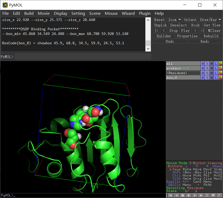Image resolution: width=223 pixels, height=198 pixels.
Task: Show surface representation for the protein object
Action: coord(207,68)
